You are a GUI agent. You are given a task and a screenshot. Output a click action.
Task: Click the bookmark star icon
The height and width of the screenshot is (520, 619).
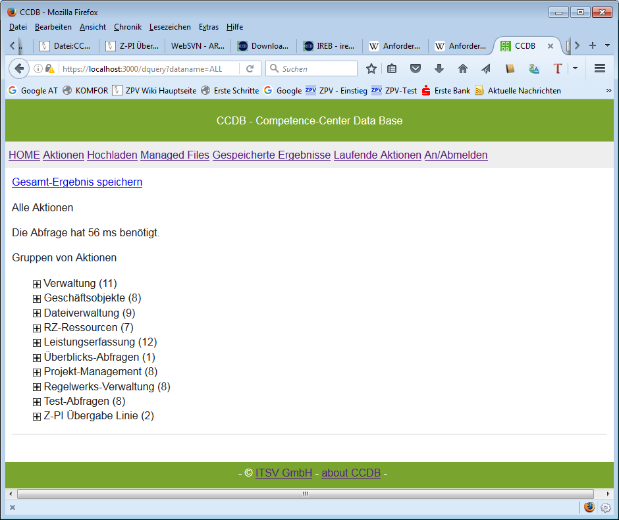pyautogui.click(x=371, y=68)
